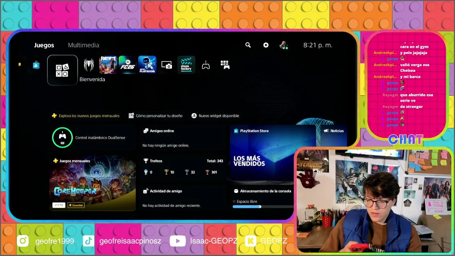Click the Kick icon in overlay
Image resolution: width=455 pixels, height=256 pixels.
(251, 241)
